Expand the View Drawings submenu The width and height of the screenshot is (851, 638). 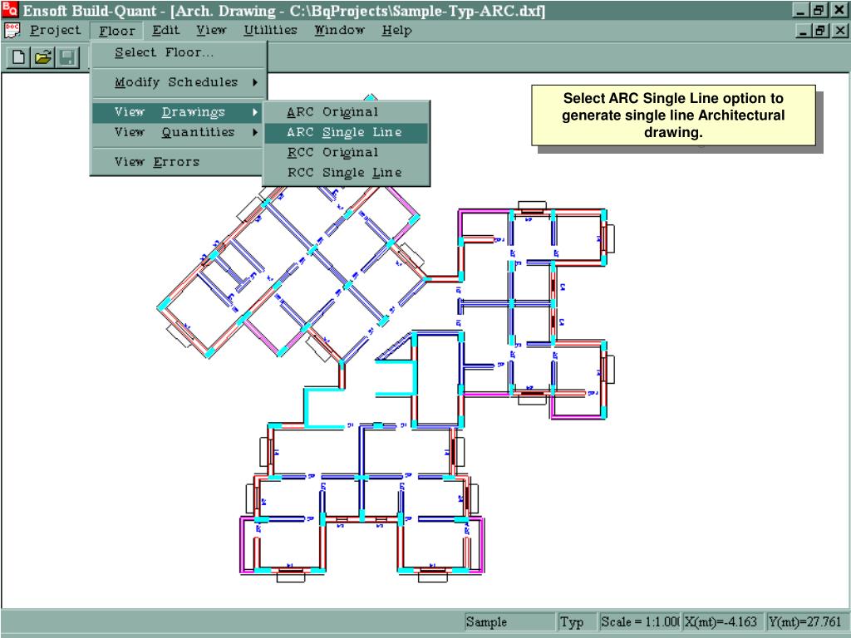coord(178,112)
